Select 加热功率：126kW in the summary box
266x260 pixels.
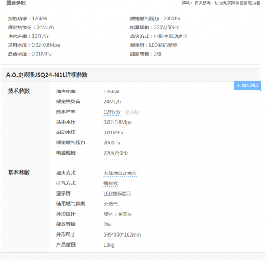point(28,19)
